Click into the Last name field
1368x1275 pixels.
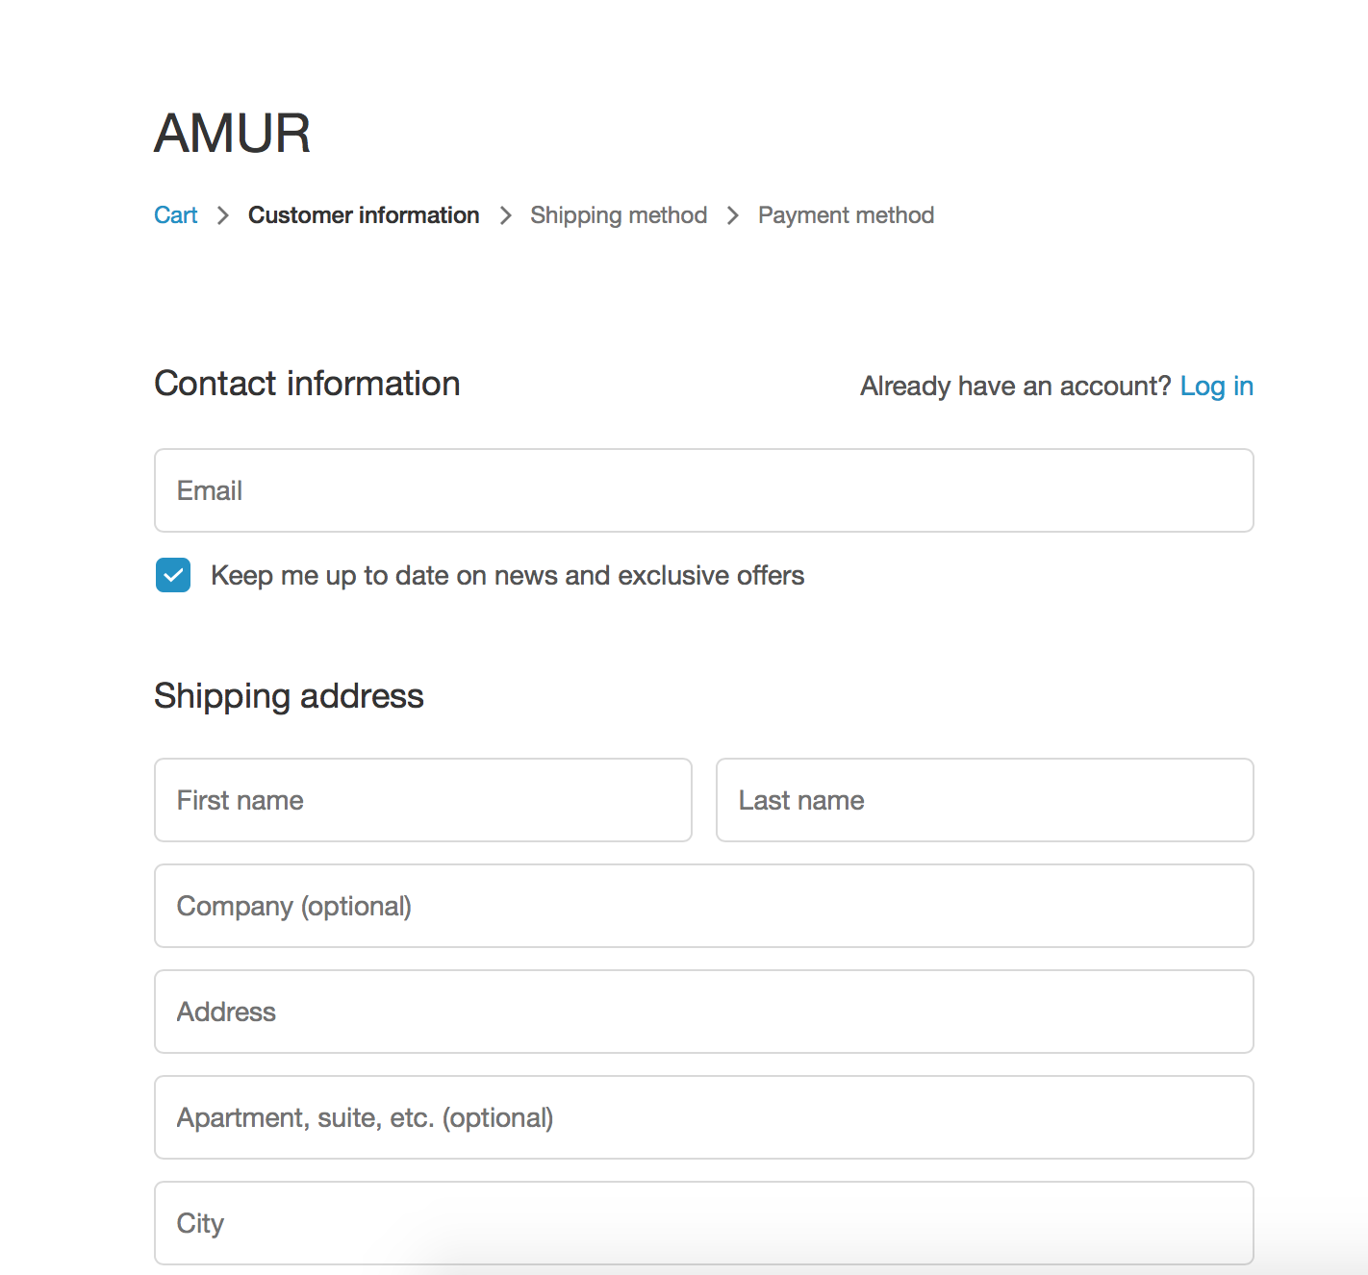click(984, 800)
